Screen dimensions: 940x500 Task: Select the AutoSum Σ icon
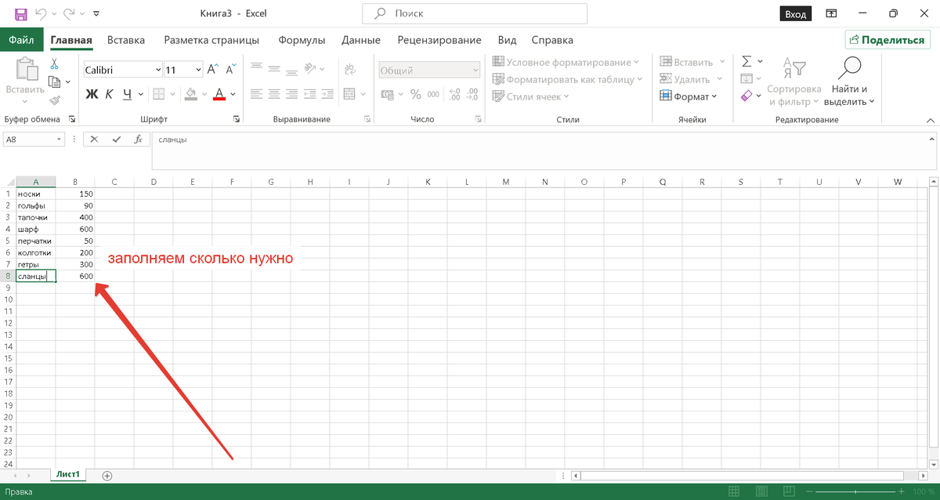click(x=747, y=61)
